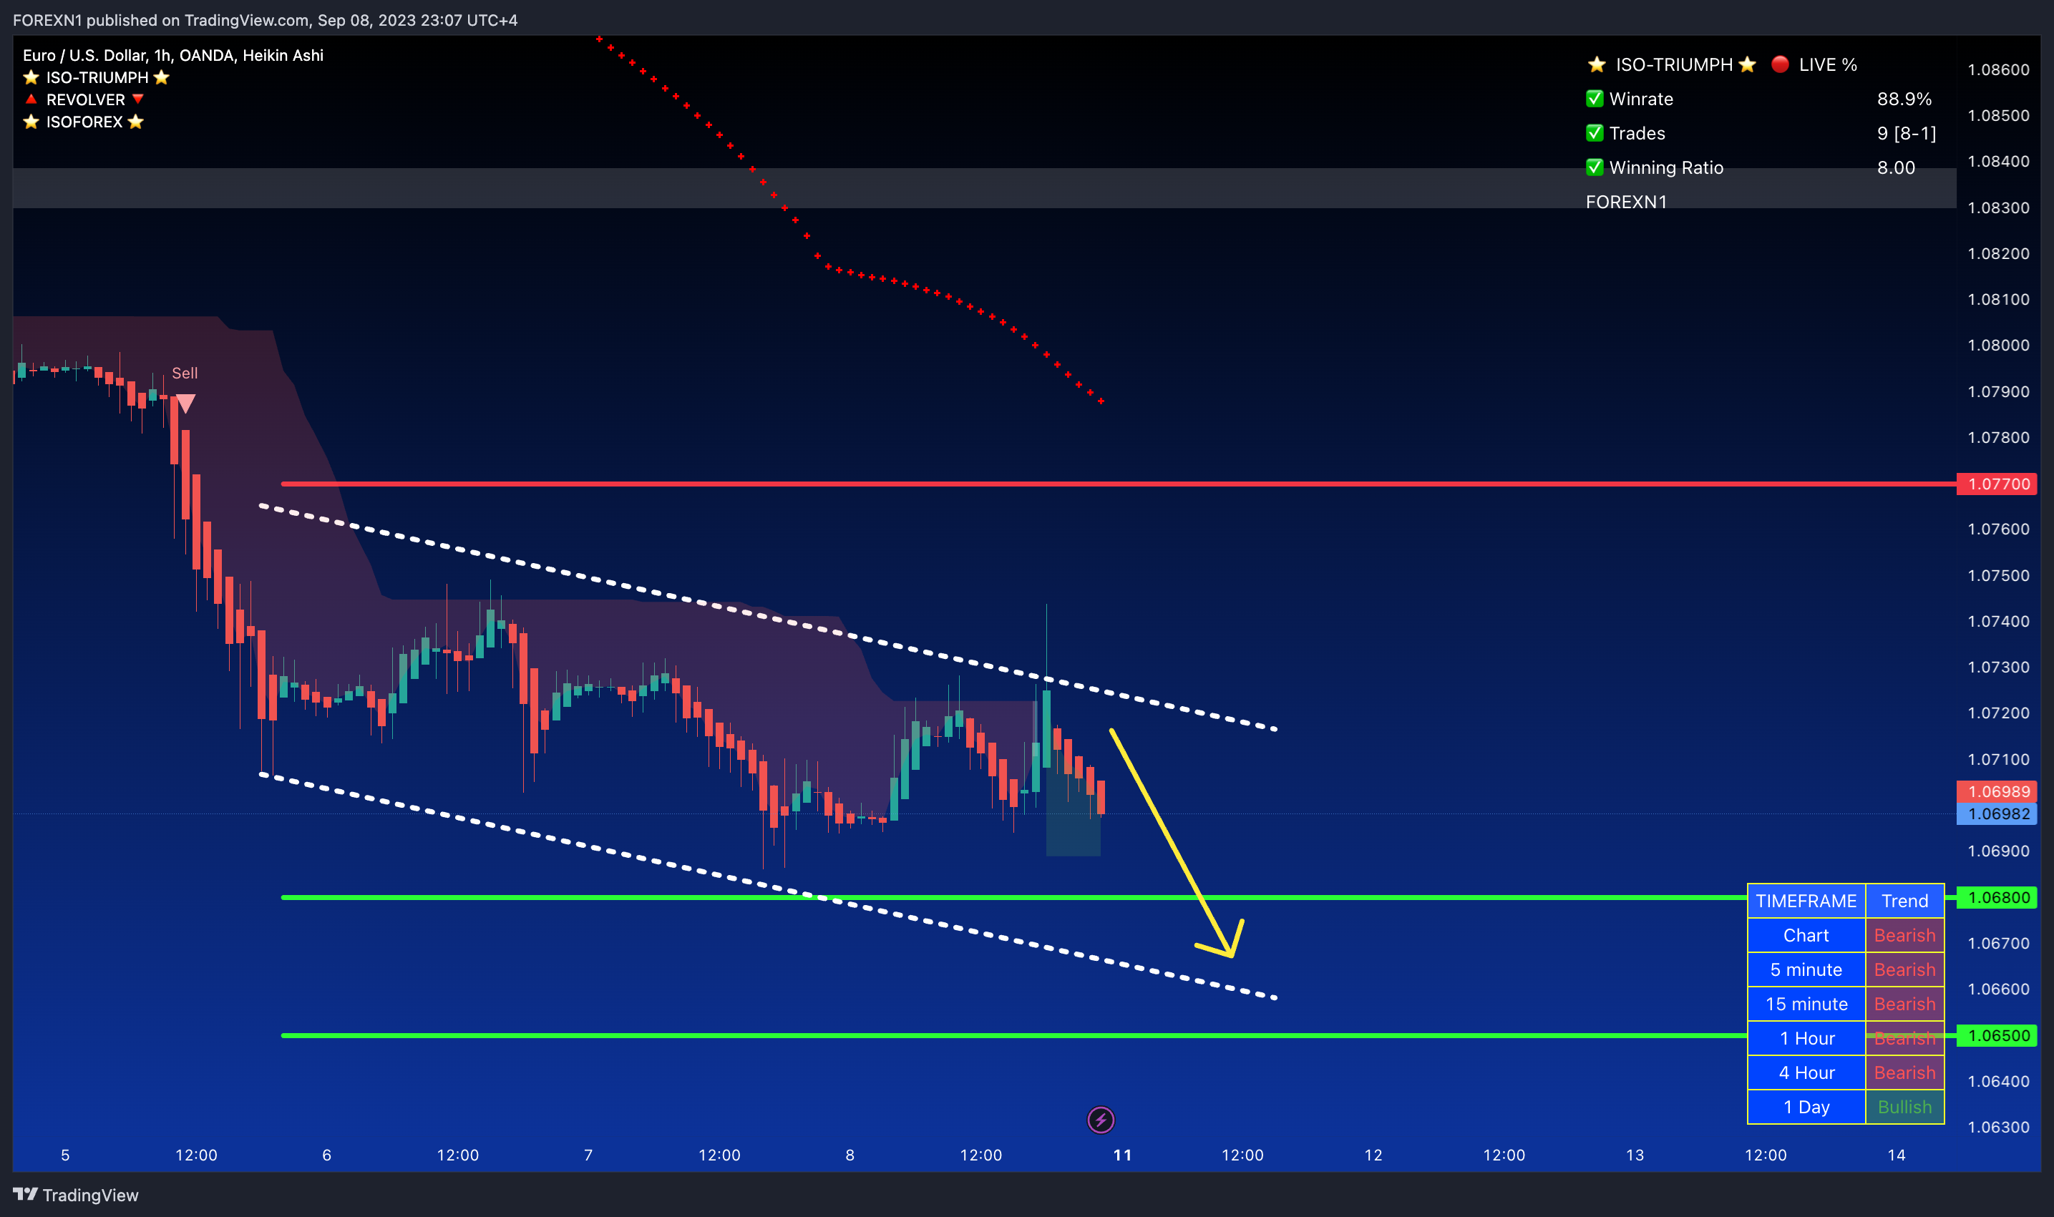Click the Euro / U.S. Dollar symbol title
Screen dimensions: 2054x1217
click(173, 55)
